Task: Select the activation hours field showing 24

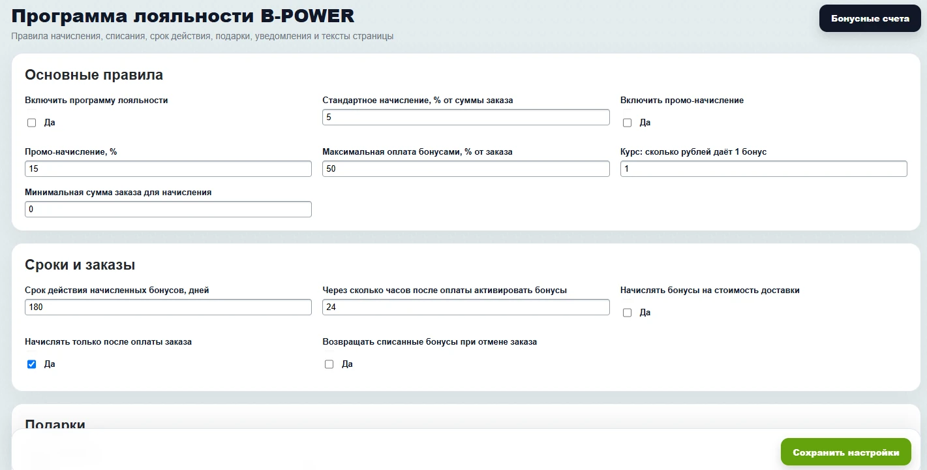Action: 466,307
